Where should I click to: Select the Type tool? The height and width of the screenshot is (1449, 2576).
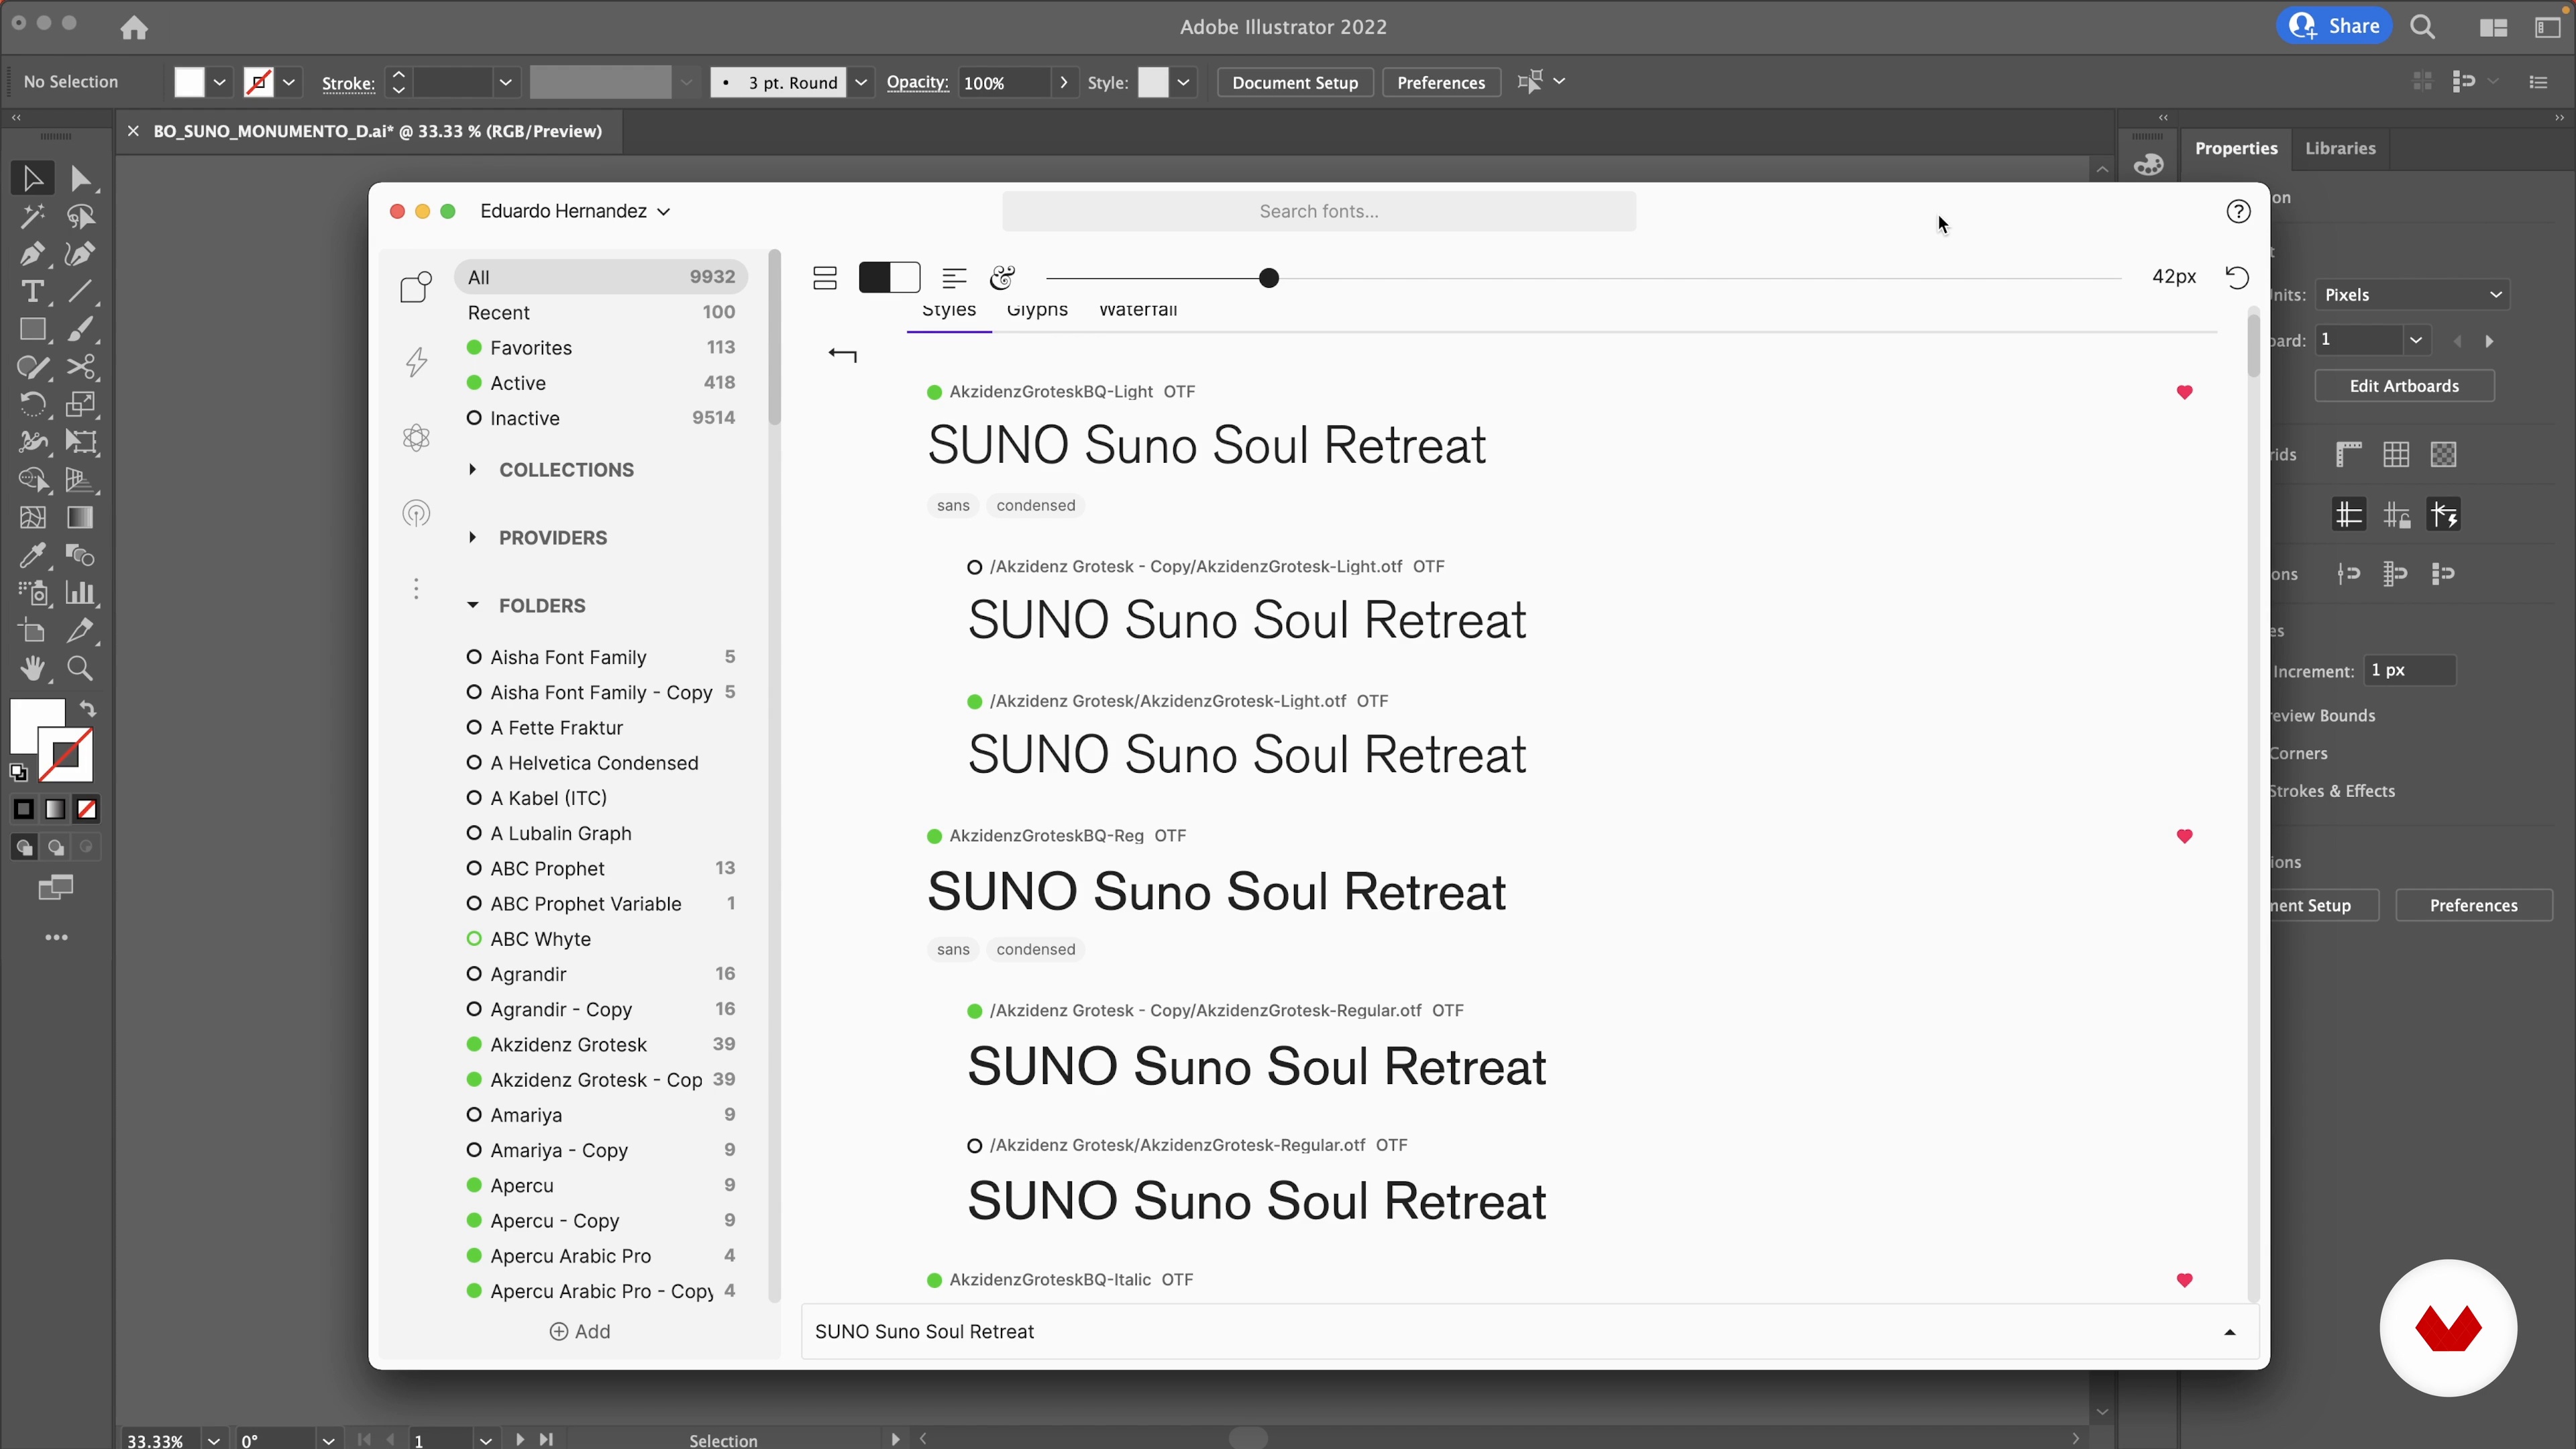point(32,291)
